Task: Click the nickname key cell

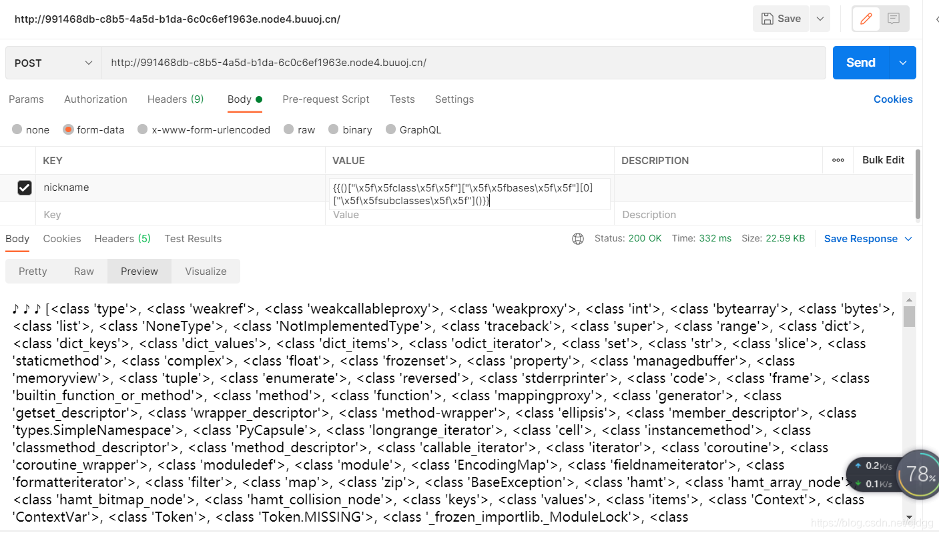Action: [180, 188]
